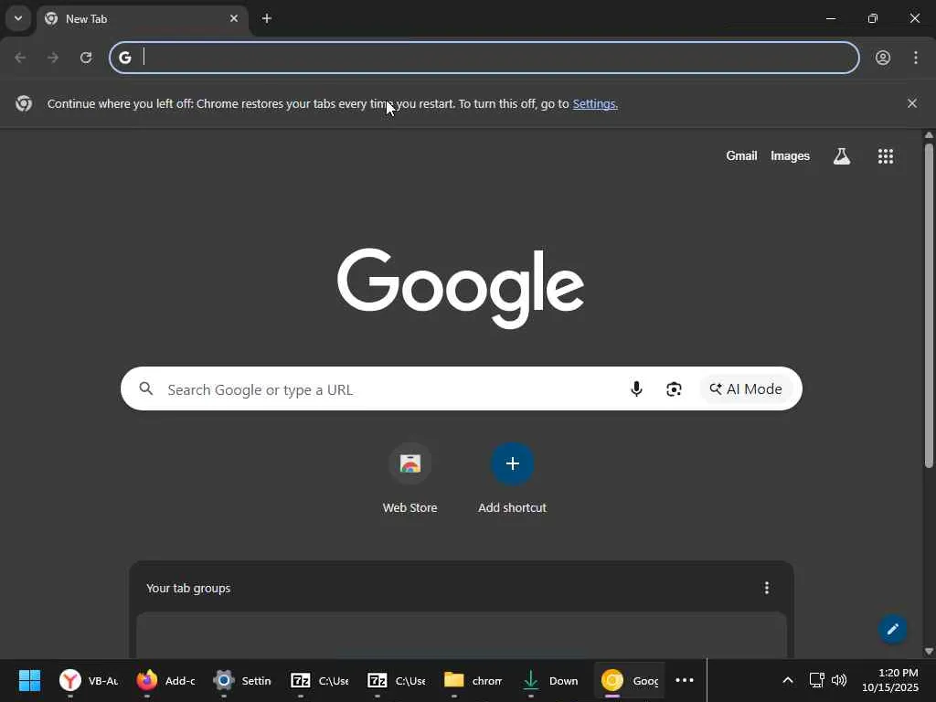Click the magnifier icon in search box
936x702 pixels.
coord(146,389)
